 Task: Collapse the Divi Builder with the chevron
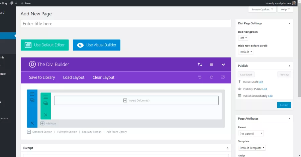click(223, 64)
